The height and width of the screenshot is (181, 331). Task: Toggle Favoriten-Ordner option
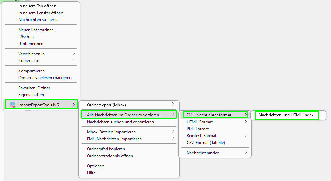pos(34,88)
